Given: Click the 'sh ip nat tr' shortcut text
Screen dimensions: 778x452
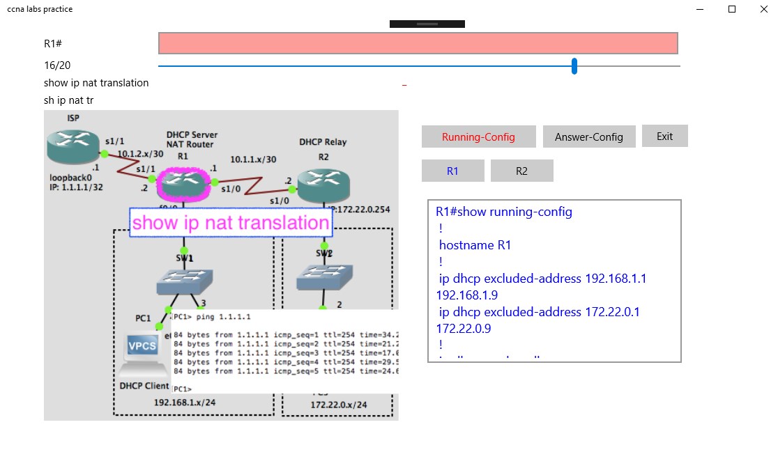Looking at the screenshot, I should click(68, 100).
